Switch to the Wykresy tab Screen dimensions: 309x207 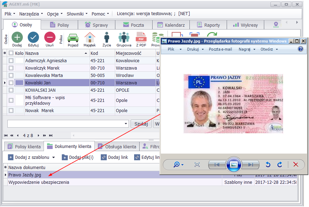point(245,25)
